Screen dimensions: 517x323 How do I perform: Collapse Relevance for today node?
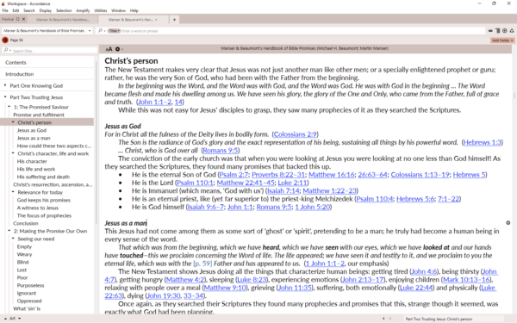coord(13,192)
